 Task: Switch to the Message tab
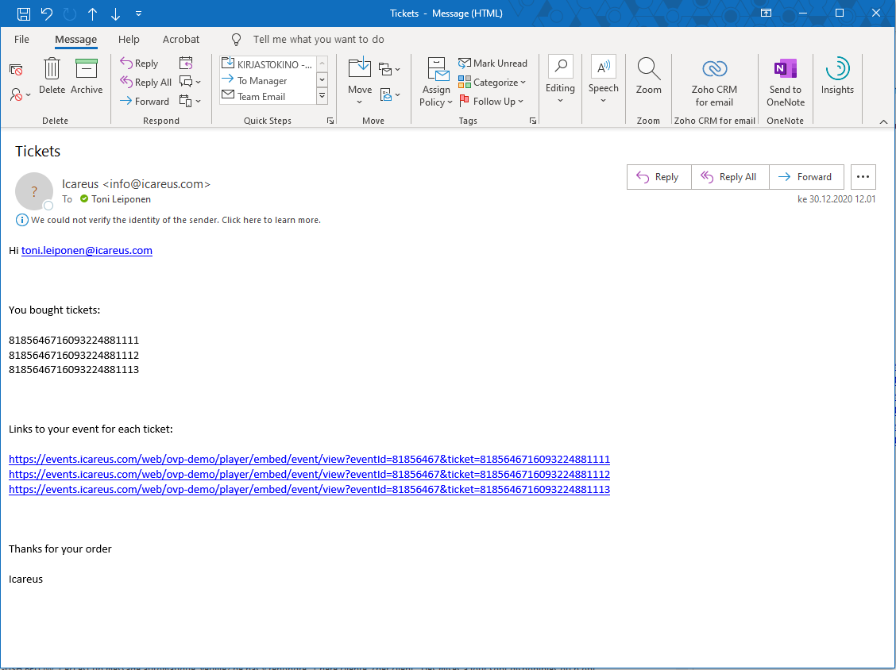pos(76,40)
